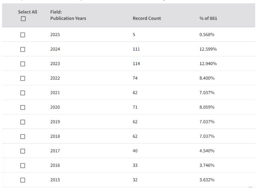The height and width of the screenshot is (188, 260).
Task: Click the Record Count column header
Action: [x=146, y=19]
